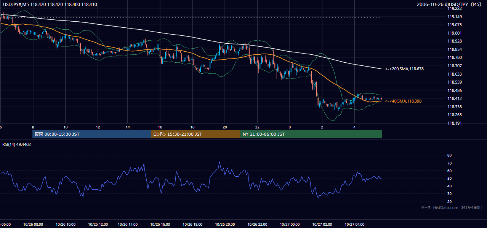Click the RSI 60 level label
Image resolution: width=487 pixels, height=228 pixels.
pyautogui.click(x=449, y=171)
